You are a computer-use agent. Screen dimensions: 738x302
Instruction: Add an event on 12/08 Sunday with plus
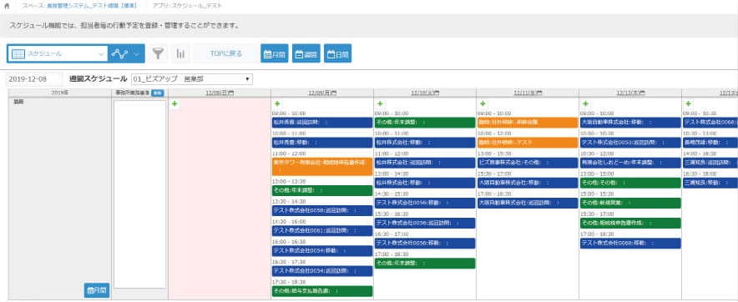[174, 104]
